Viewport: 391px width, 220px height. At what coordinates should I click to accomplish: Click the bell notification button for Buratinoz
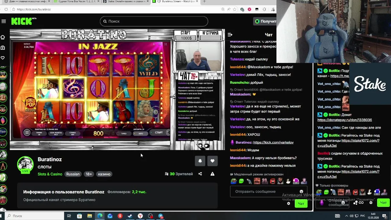pos(200,161)
